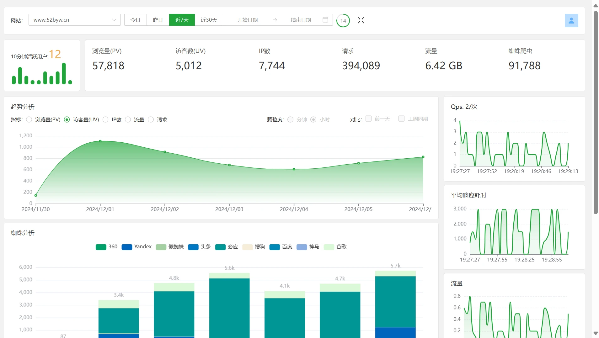Enable the 上周同期 comparison checkbox
The height and width of the screenshot is (338, 599).
(x=401, y=119)
